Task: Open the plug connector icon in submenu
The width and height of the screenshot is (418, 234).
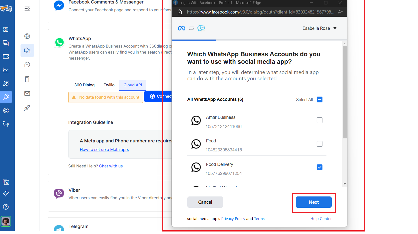Action: (x=27, y=108)
